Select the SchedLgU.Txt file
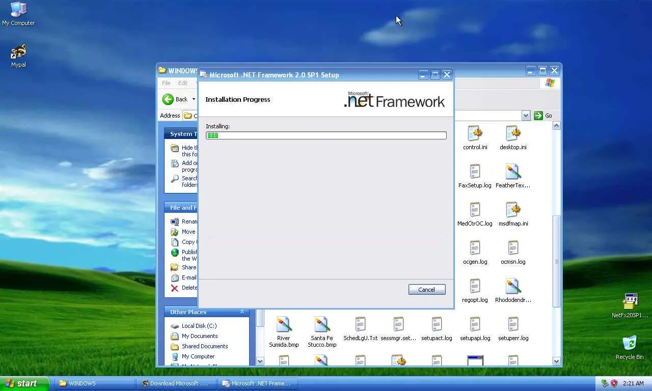This screenshot has width=652, height=391. click(361, 329)
